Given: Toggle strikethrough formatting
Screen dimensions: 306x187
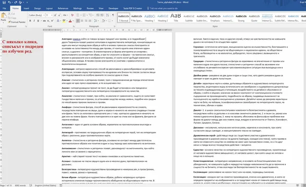Looking at the screenshot, I should (x=44, y=21).
